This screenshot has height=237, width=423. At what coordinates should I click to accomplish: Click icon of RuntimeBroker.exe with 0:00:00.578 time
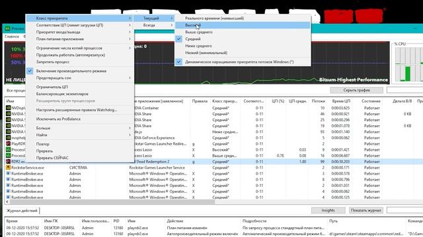pyautogui.click(x=9, y=174)
